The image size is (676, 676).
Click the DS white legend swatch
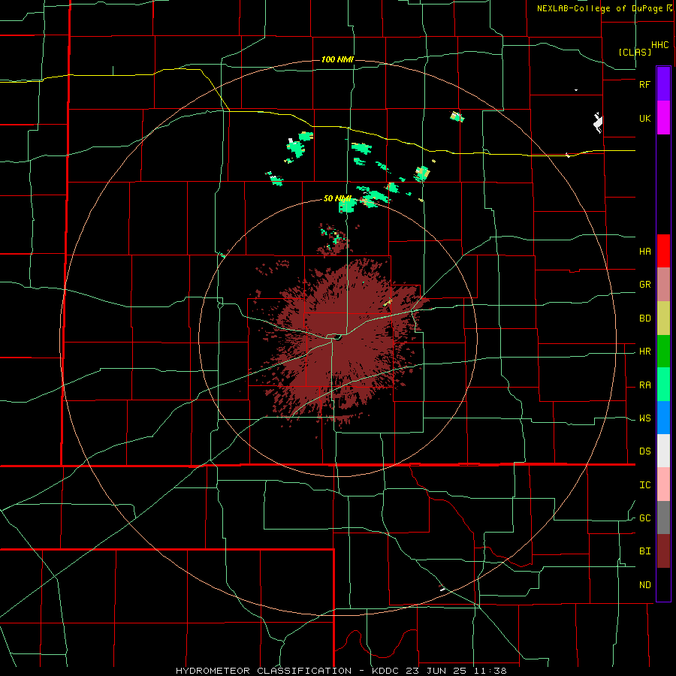tap(663, 451)
